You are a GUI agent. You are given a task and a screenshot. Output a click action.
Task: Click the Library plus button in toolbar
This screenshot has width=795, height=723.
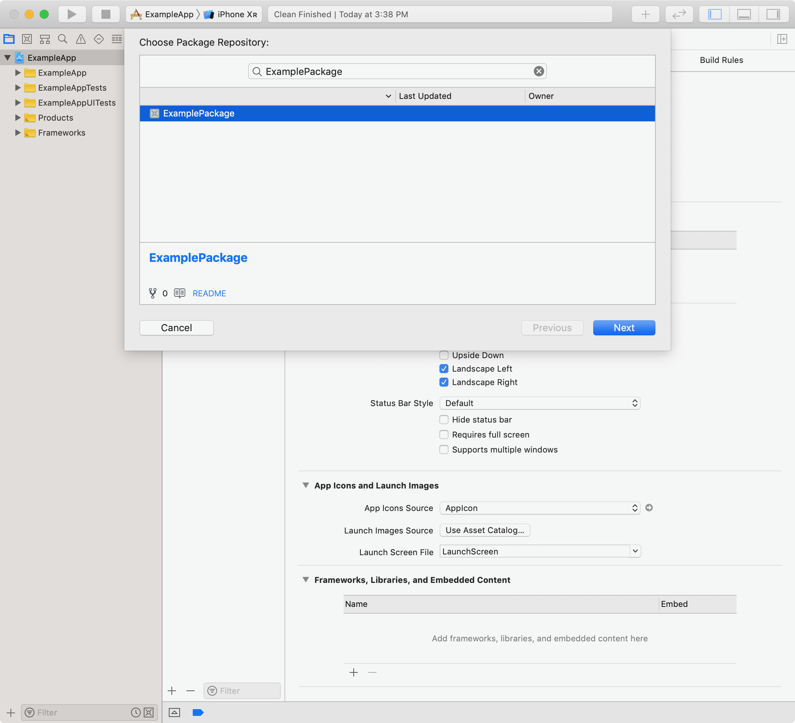[x=645, y=14]
